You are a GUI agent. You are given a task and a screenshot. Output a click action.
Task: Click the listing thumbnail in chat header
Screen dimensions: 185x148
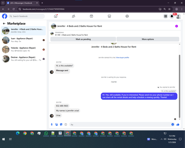click(54, 26)
